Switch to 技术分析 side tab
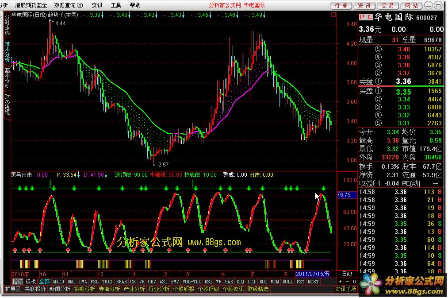 coord(7,52)
